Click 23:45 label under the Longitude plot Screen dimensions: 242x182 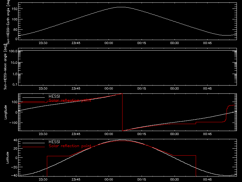[76, 134]
